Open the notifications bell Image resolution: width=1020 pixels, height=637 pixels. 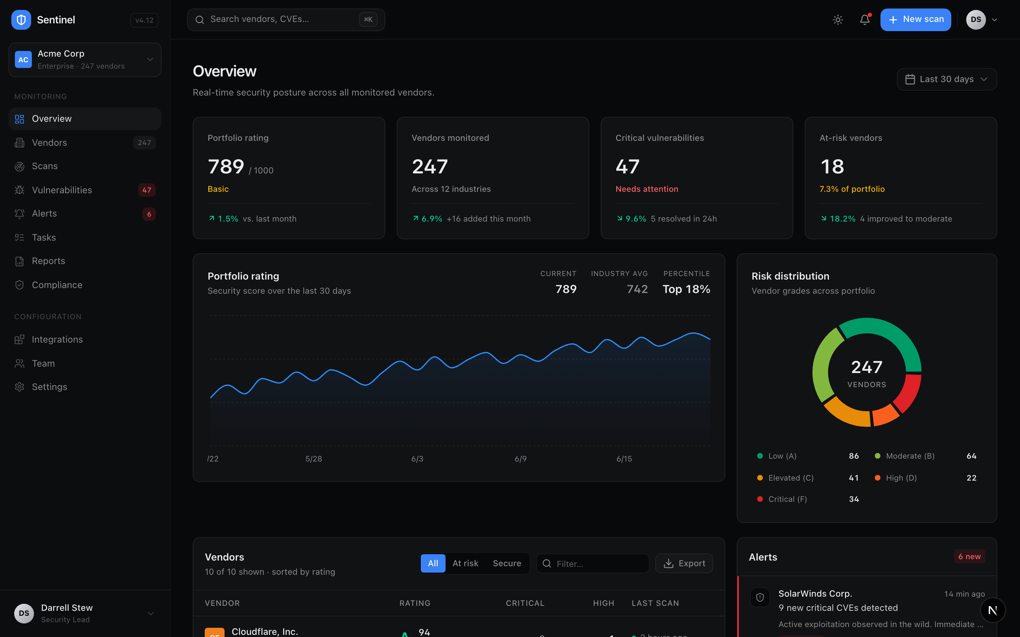(x=865, y=20)
